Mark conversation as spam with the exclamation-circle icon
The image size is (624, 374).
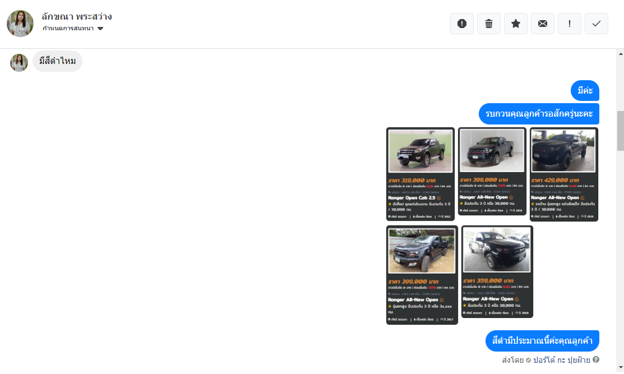[461, 24]
